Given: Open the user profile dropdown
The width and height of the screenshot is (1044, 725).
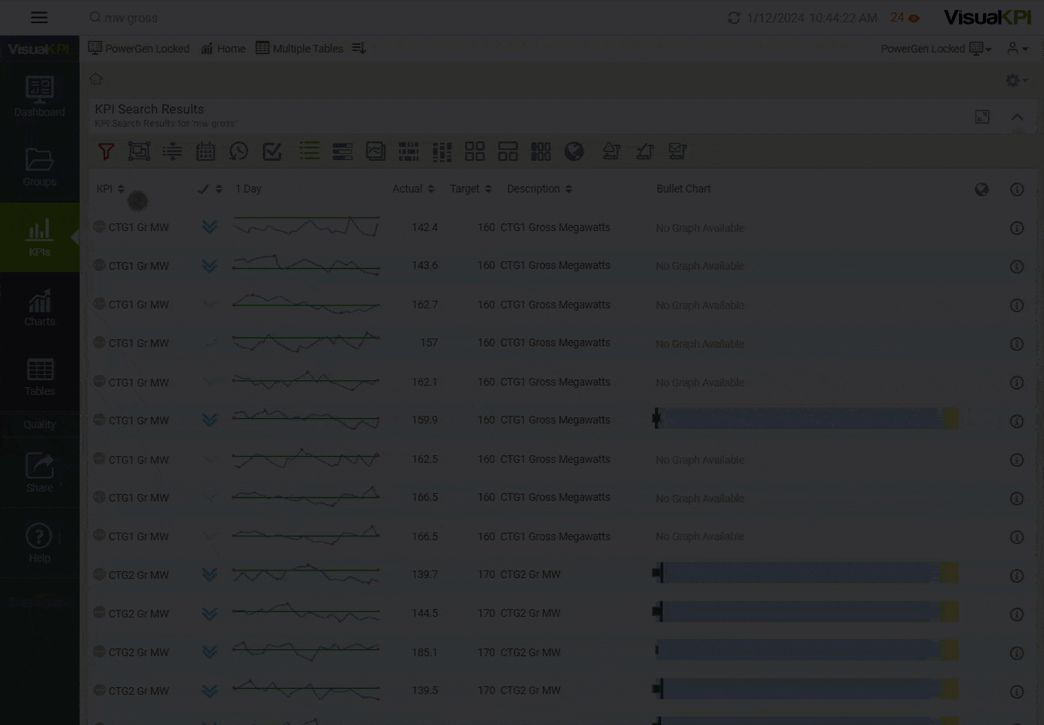Looking at the screenshot, I should pos(1017,49).
